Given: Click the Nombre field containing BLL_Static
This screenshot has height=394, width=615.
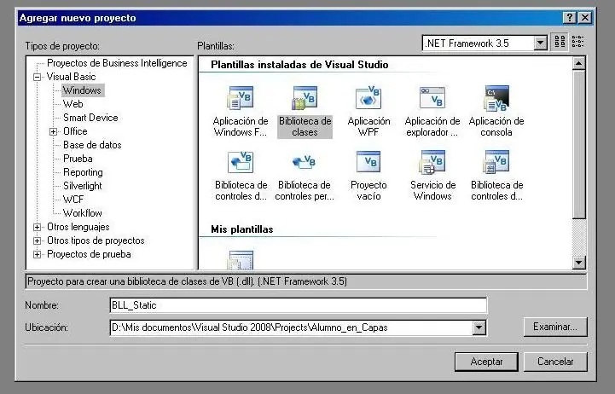Looking at the screenshot, I should pos(299,305).
